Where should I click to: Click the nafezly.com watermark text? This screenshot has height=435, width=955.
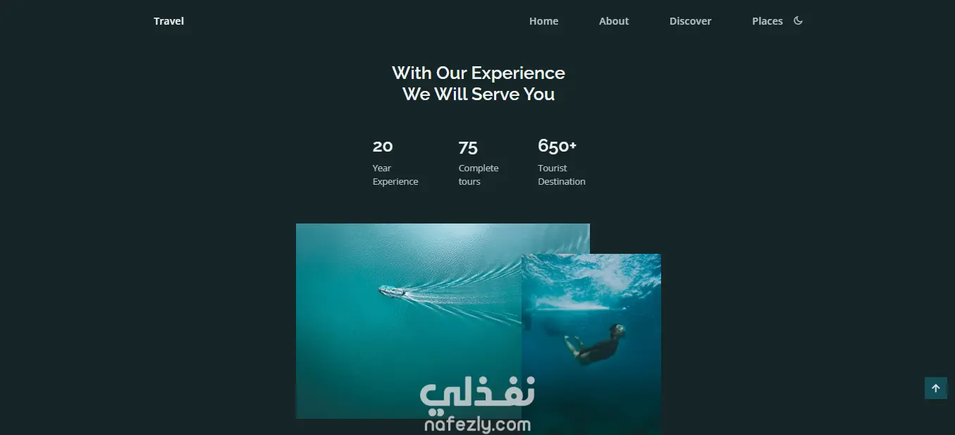tap(478, 424)
